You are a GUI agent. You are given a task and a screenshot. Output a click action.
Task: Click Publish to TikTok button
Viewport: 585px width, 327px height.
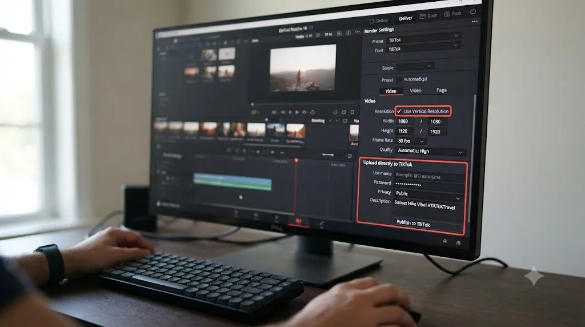pos(427,224)
